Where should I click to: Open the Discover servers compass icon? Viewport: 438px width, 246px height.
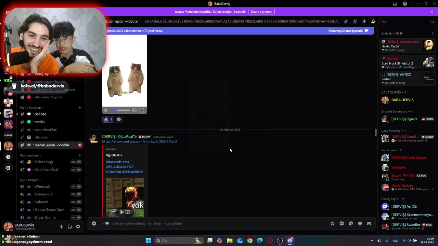point(8,168)
